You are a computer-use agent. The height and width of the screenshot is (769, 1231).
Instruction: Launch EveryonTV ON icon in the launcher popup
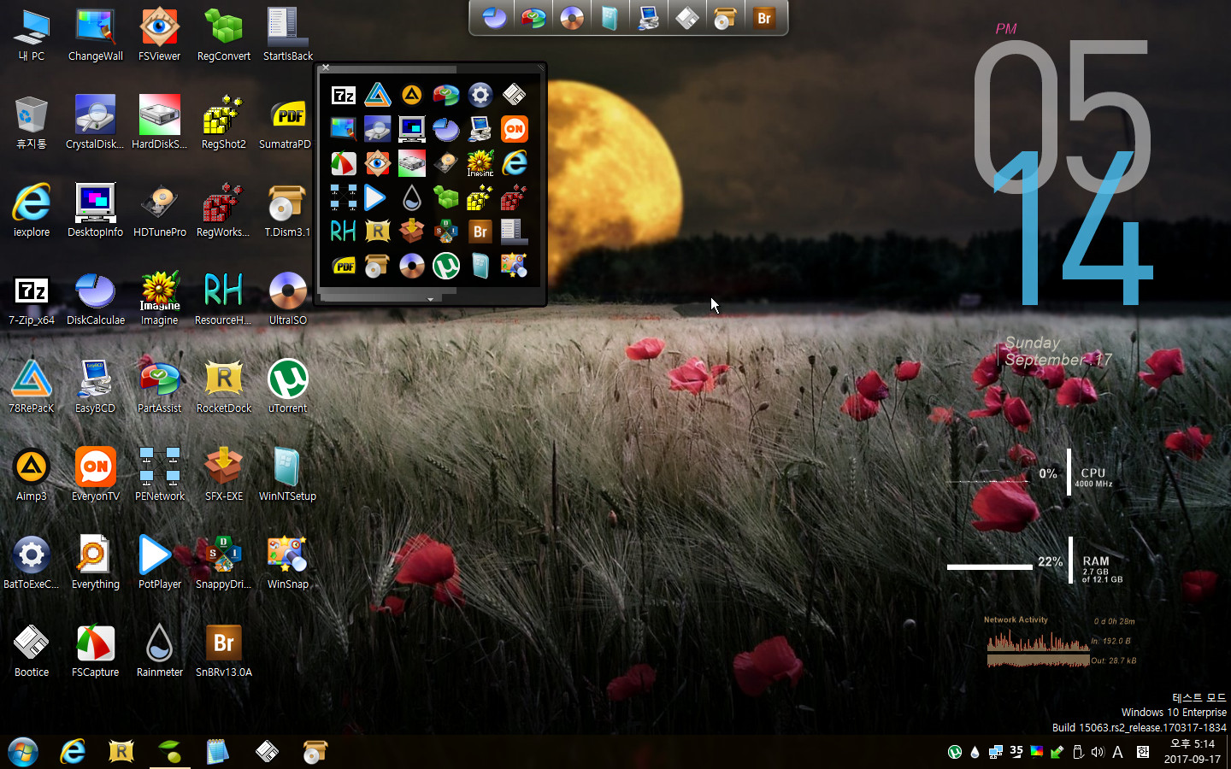515,129
